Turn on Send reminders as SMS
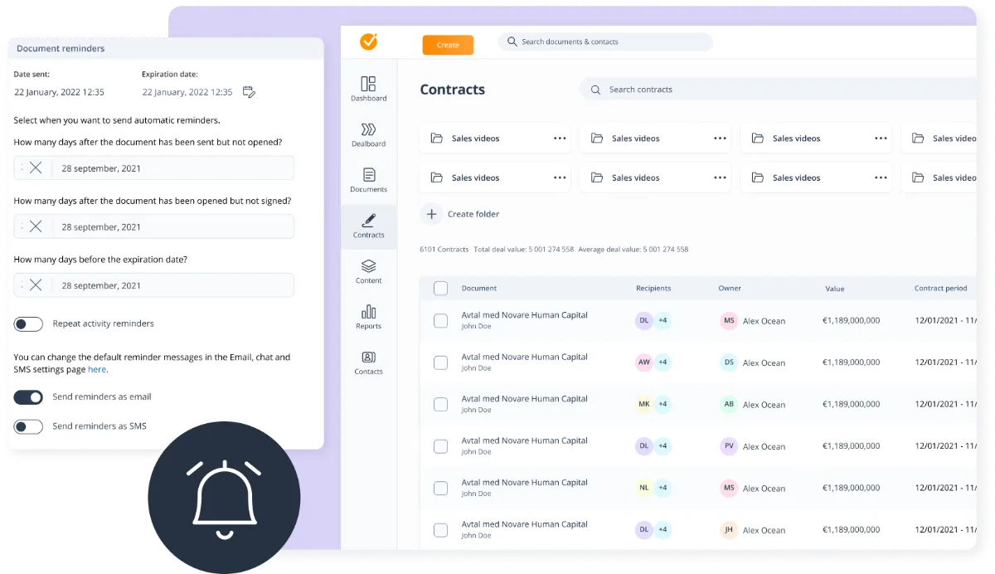This screenshot has height=574, width=995. click(x=28, y=426)
